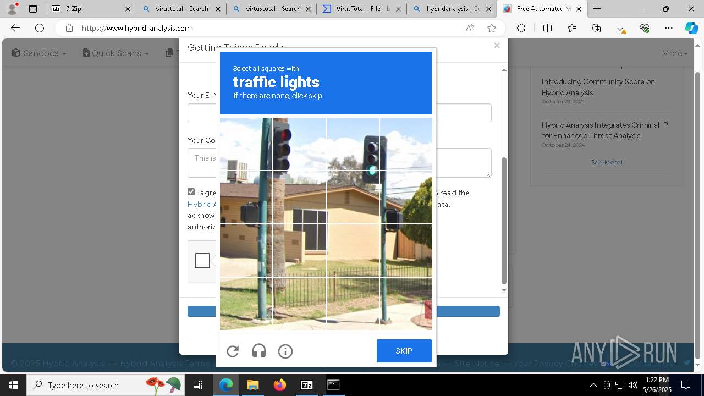Open Browser essentials
The width and height of the screenshot is (704, 396).
[645, 28]
